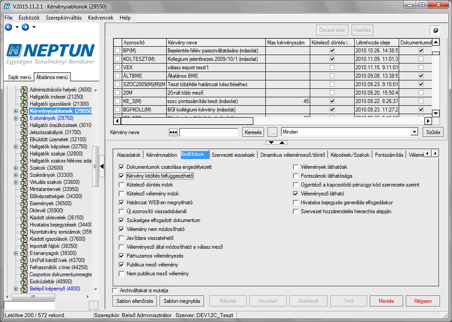452x322 pixels.
Task: Click the Belépő képernyő tree icon
Action: click(x=24, y=289)
